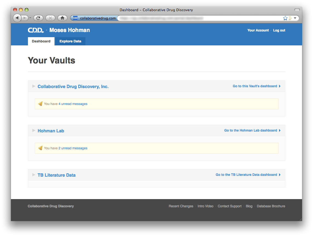Click Contact Support in the footer
Viewport: 313px width, 236px height.
[x=229, y=206]
